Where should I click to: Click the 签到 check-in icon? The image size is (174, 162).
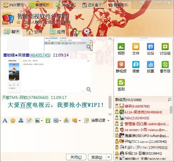tap(121, 85)
